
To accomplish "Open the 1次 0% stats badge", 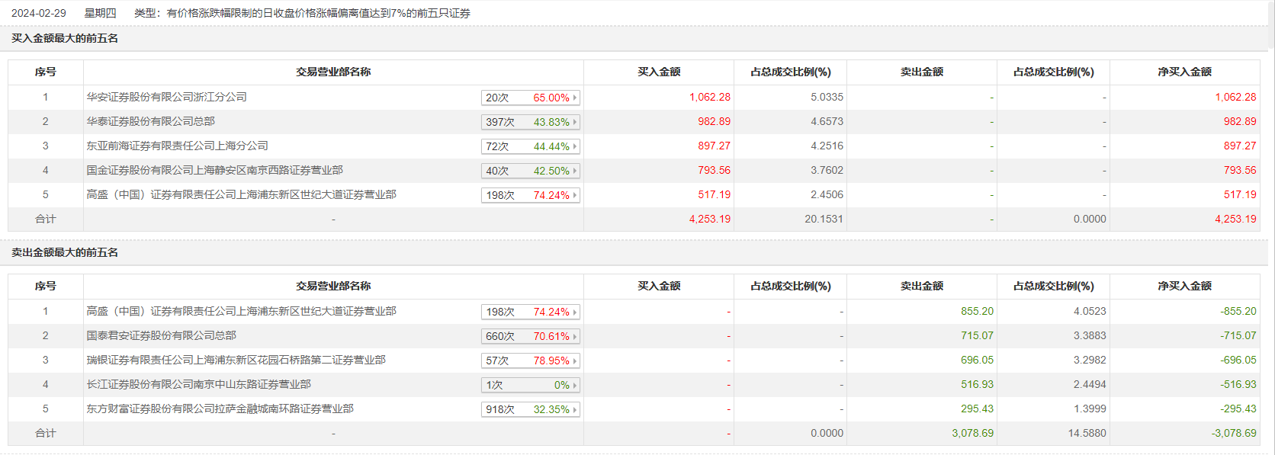I will [x=531, y=385].
